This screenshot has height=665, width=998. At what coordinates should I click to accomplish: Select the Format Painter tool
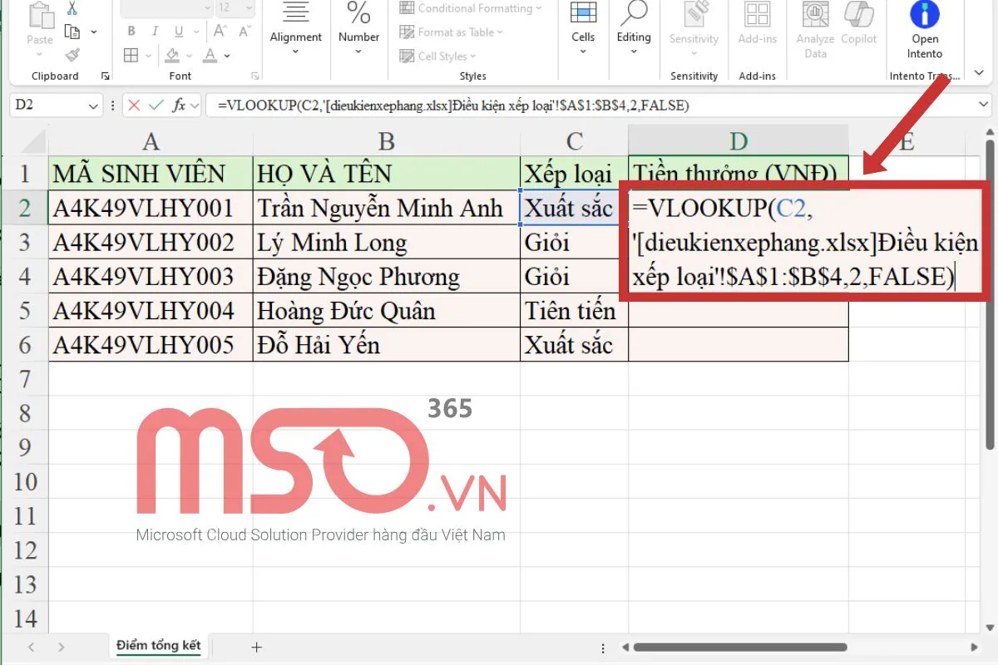[x=73, y=57]
